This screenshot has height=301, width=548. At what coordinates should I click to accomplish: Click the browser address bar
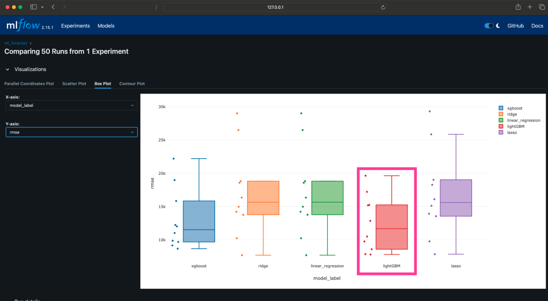(x=275, y=7)
